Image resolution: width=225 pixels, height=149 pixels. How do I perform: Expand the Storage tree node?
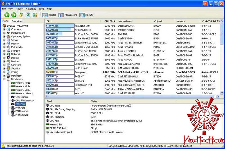click(x=4, y=51)
